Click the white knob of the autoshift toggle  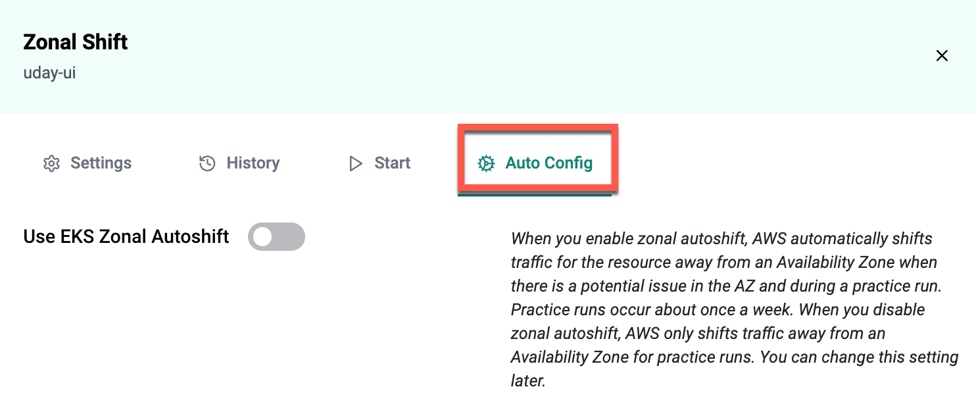[262, 237]
